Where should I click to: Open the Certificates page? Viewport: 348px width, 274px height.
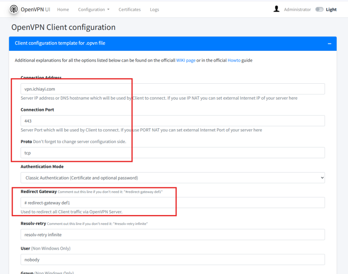point(130,10)
